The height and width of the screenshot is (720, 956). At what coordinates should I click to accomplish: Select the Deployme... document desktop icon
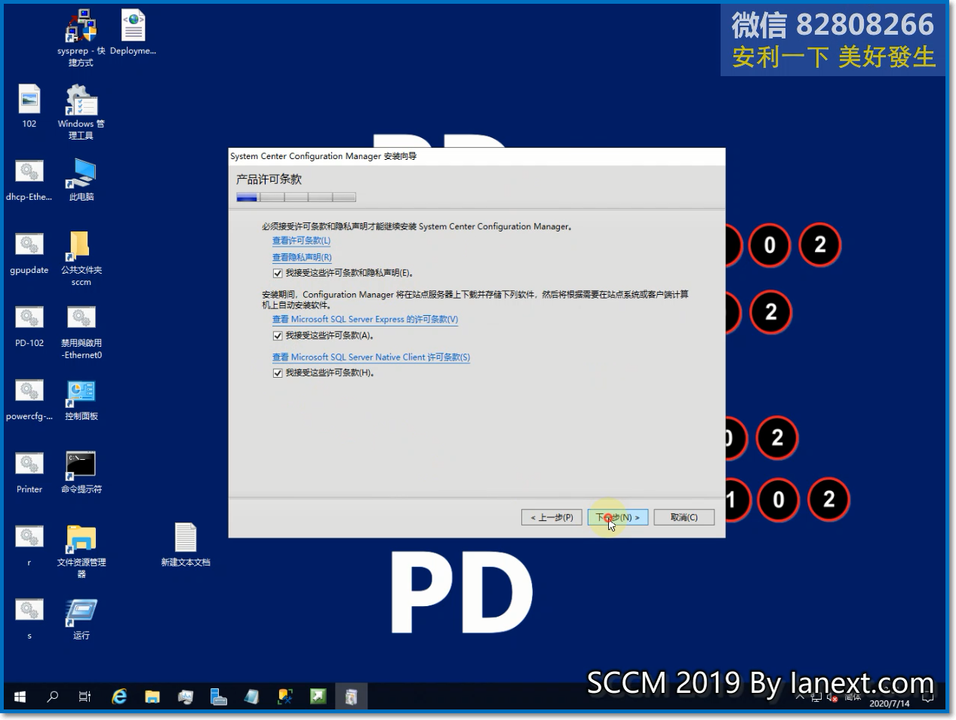pyautogui.click(x=133, y=33)
